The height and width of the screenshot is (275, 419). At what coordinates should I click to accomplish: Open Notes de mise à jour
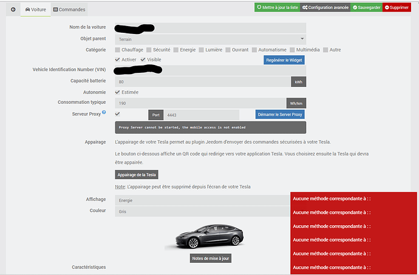click(x=211, y=259)
